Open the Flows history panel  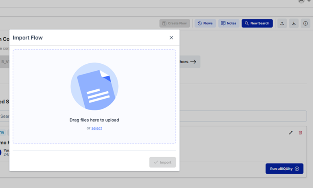click(x=205, y=23)
